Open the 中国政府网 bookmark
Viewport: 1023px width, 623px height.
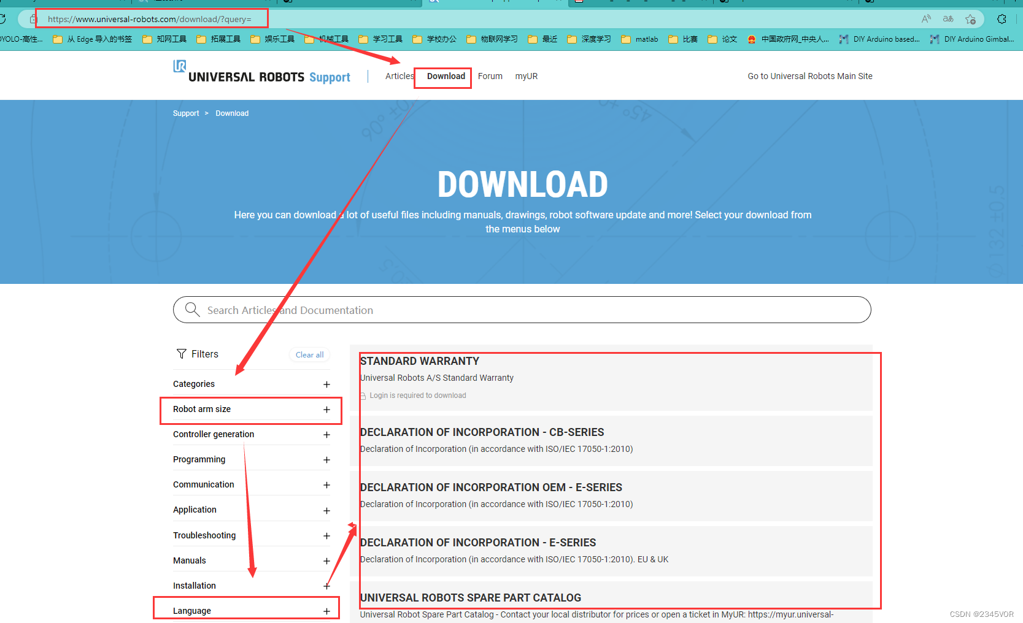coord(788,39)
